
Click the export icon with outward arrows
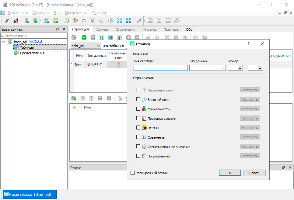(128, 21)
